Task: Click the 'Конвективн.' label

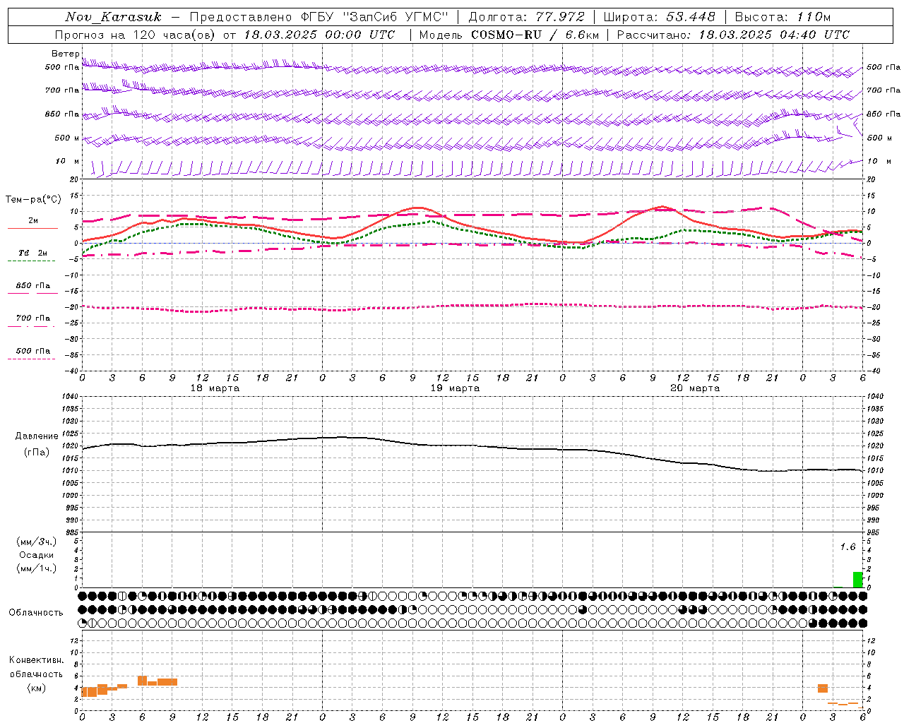Action: point(36,660)
